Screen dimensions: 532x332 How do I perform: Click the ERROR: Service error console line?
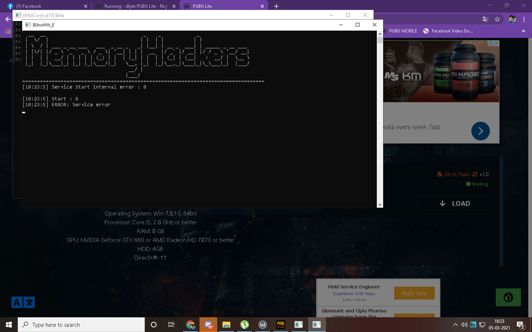coord(66,105)
